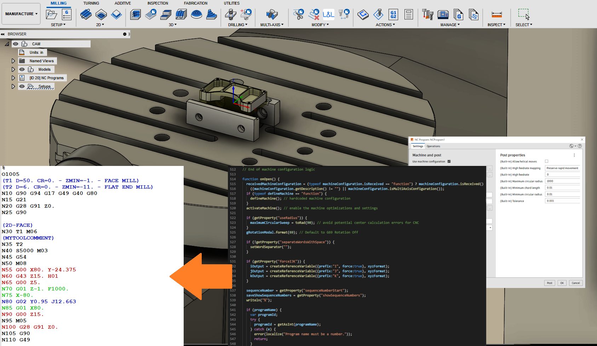This screenshot has height=346, width=597.
Task: Open the Tool Library icon
Action: coord(427,15)
